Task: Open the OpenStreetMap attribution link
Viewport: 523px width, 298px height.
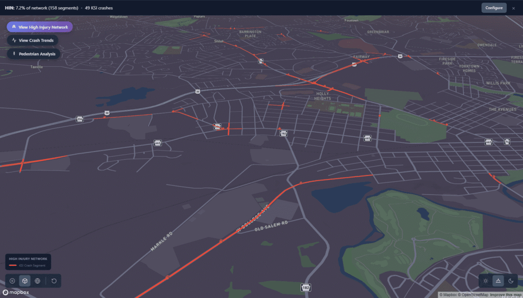Action: pos(473,294)
